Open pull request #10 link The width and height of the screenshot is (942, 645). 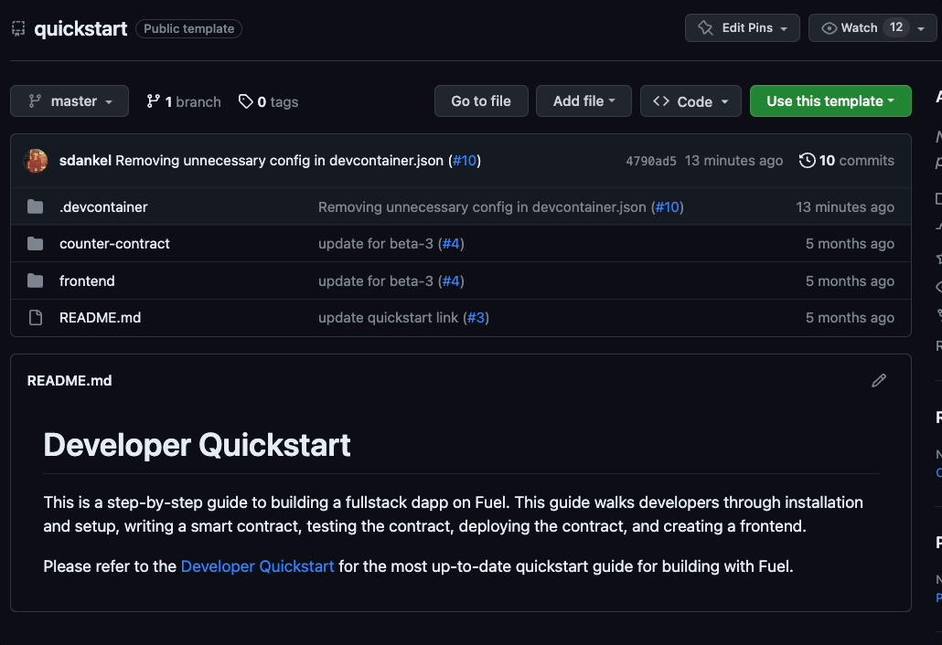click(466, 160)
